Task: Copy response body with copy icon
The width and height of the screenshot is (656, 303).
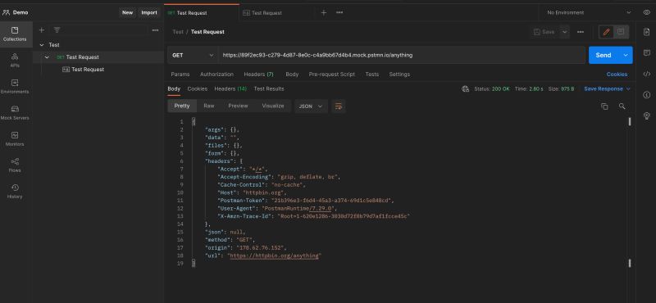Action: point(604,106)
